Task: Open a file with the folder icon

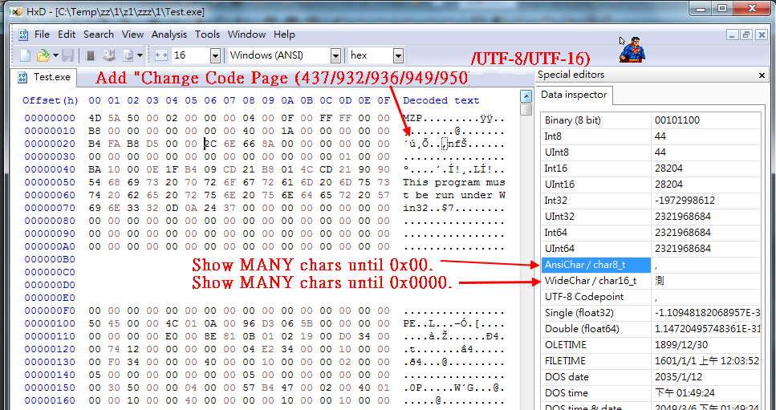Action: coord(43,55)
